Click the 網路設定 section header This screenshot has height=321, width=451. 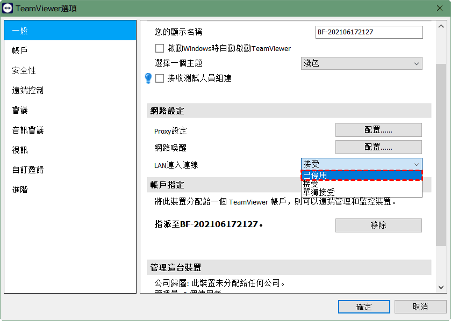[289, 111]
